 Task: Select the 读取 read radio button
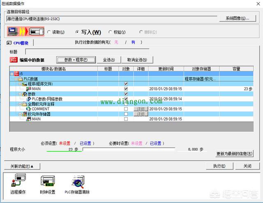49,32
